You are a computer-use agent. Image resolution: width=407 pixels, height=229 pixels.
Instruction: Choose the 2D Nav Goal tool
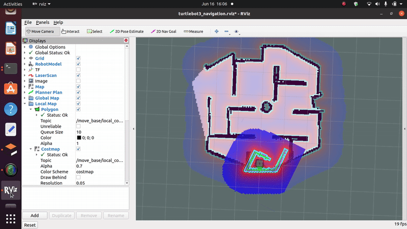pos(163,32)
